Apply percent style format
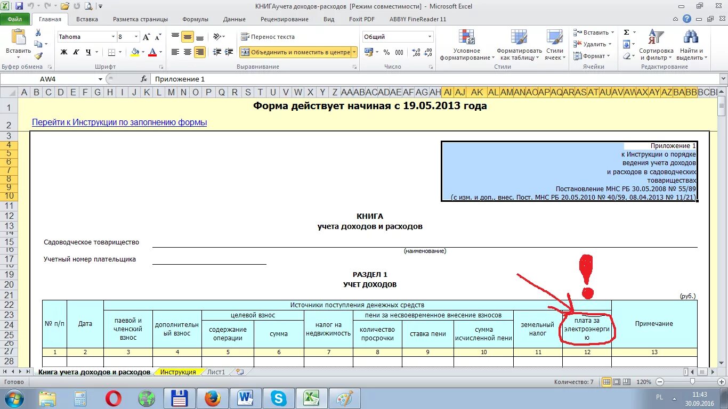 point(386,52)
